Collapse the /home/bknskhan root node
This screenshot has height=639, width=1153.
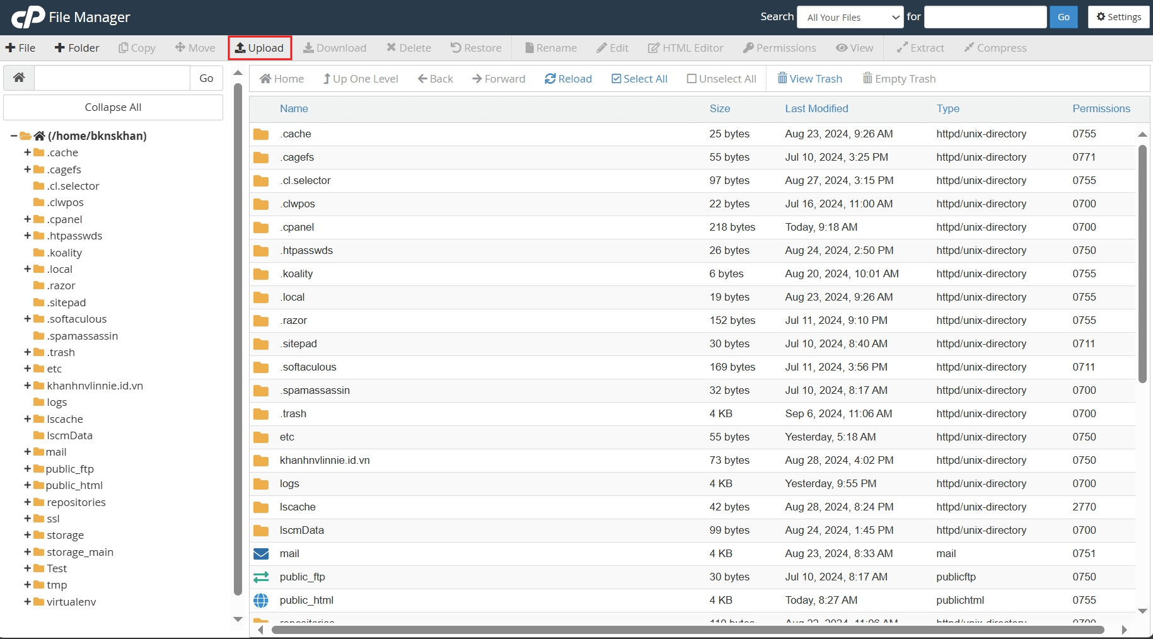(14, 135)
